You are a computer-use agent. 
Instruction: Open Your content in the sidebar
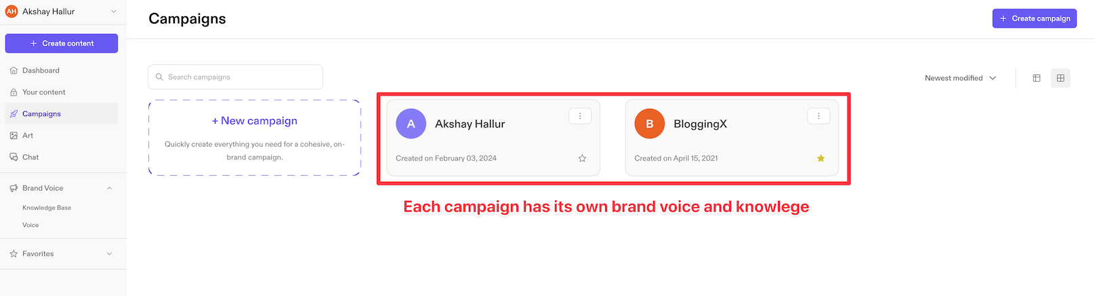[x=43, y=92]
